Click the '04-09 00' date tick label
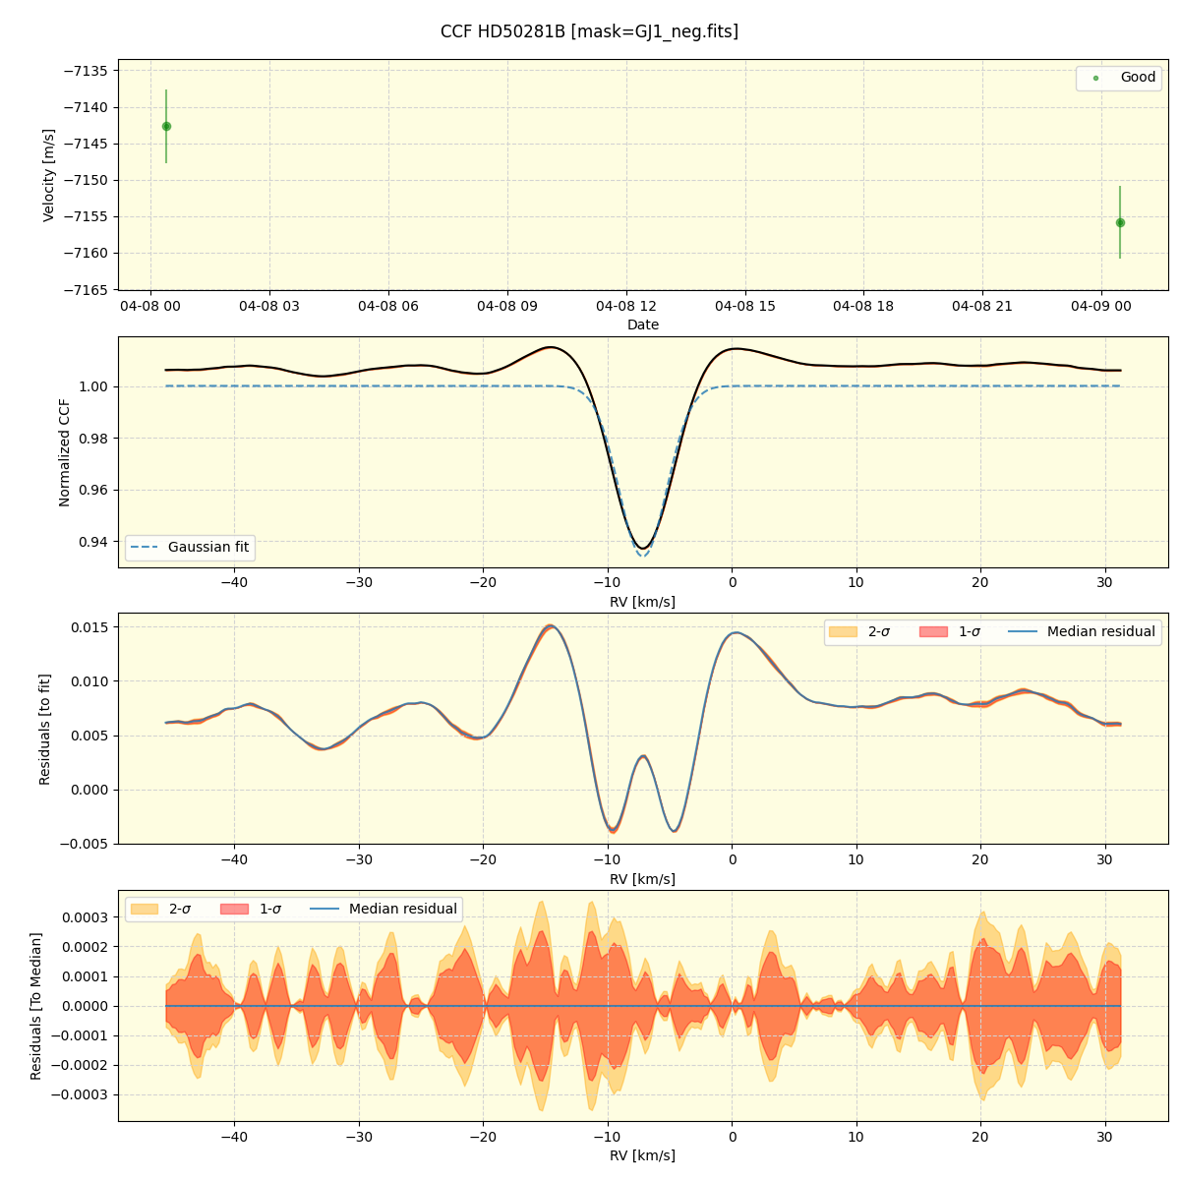The image size is (1180, 1180). click(1101, 306)
